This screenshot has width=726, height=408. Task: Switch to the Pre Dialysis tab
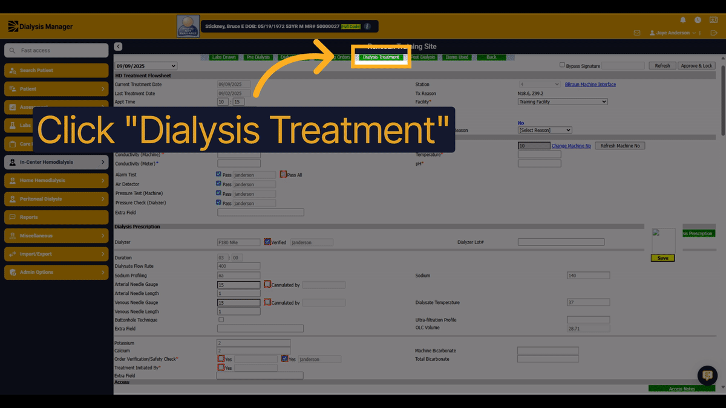258,57
